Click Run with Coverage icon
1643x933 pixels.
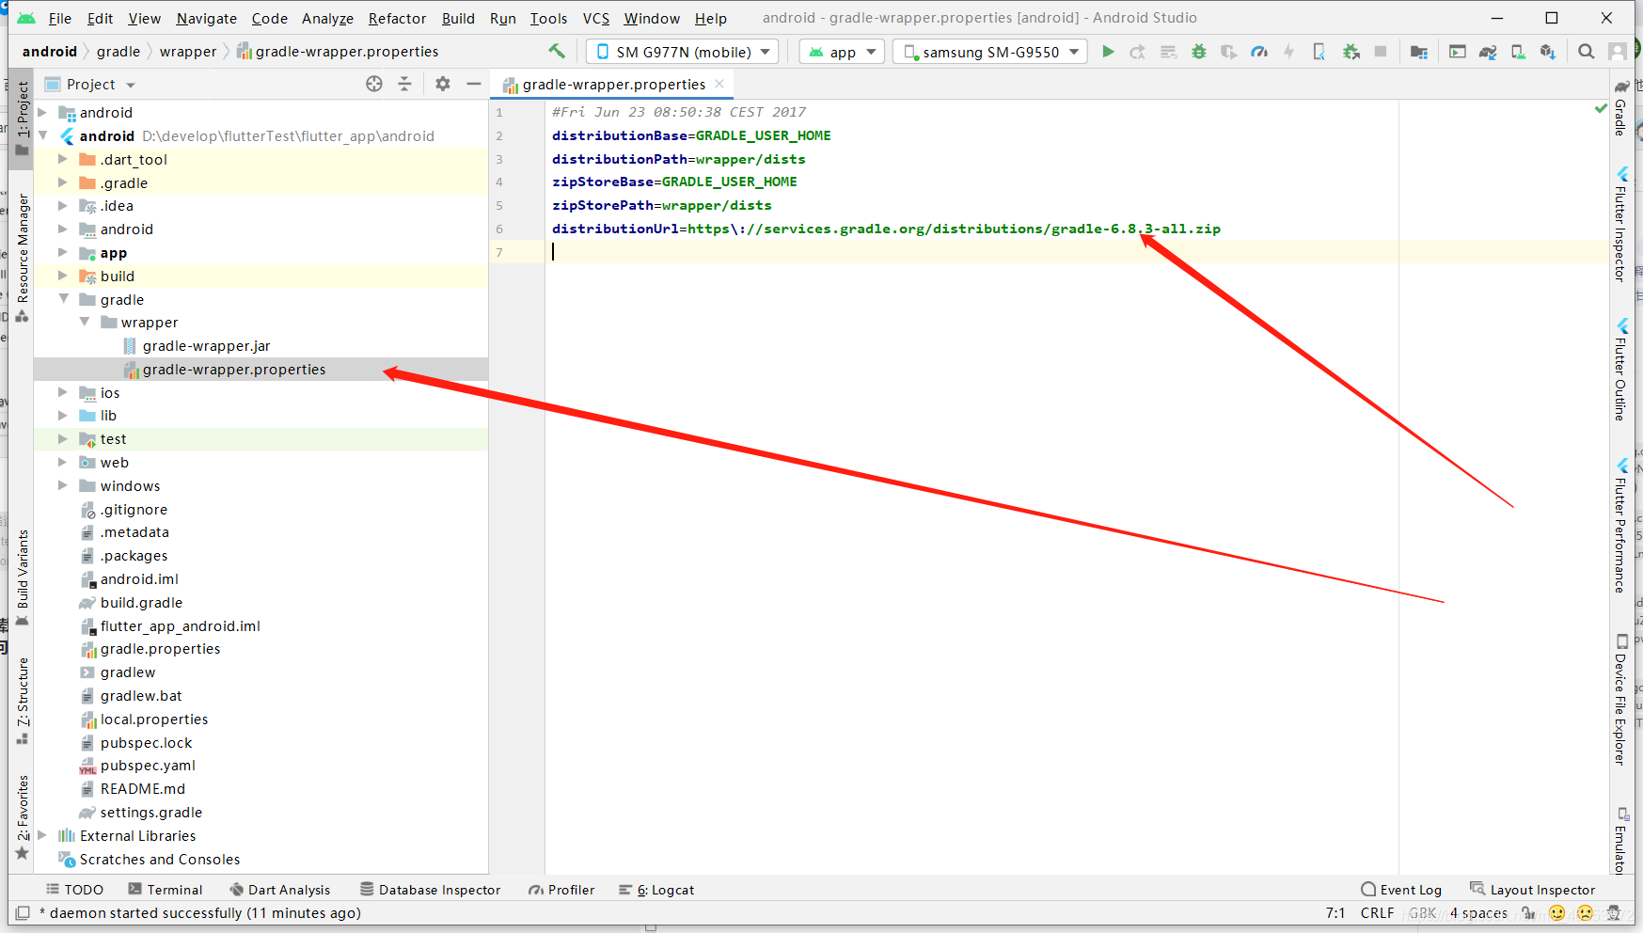tap(1229, 52)
